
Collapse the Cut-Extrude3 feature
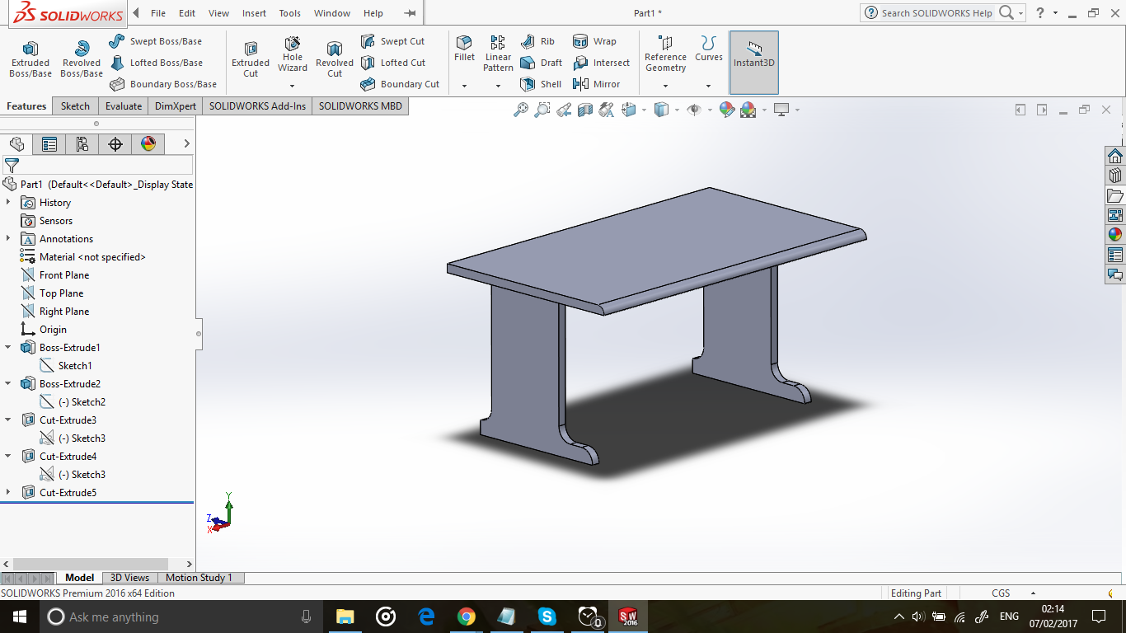coord(8,420)
